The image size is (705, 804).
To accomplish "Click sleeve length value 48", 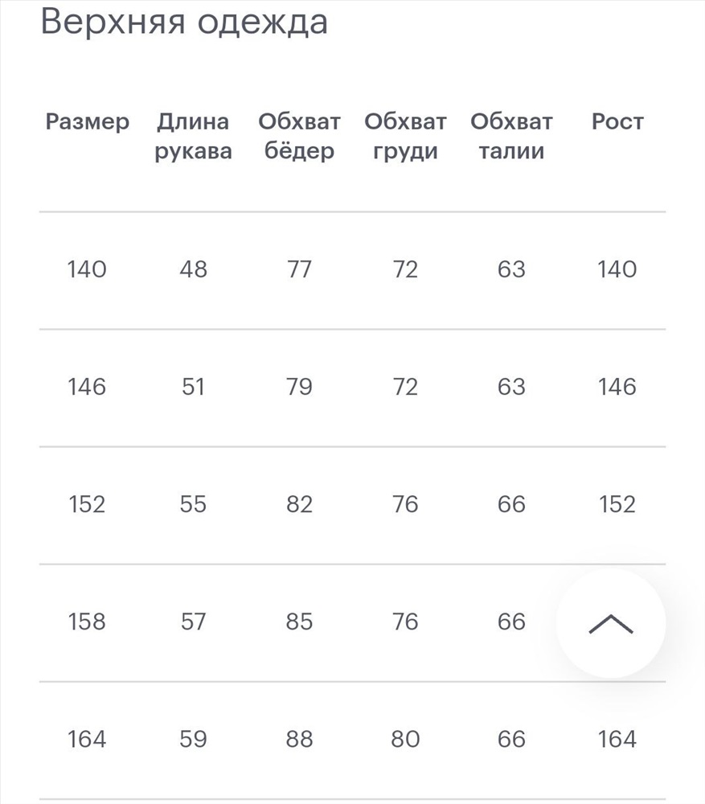I will pyautogui.click(x=193, y=269).
